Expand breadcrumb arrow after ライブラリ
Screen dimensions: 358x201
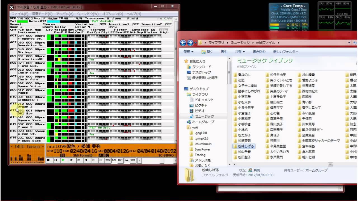(x=228, y=43)
